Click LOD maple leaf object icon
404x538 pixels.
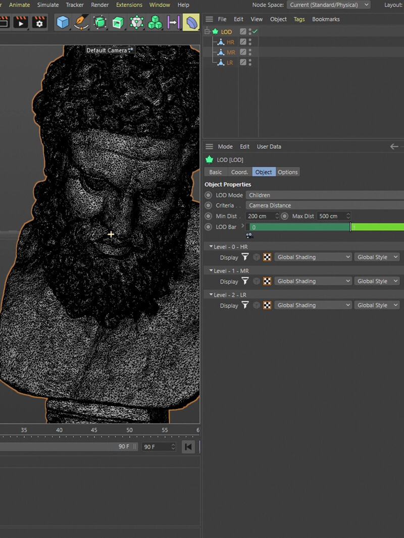pyautogui.click(x=215, y=32)
